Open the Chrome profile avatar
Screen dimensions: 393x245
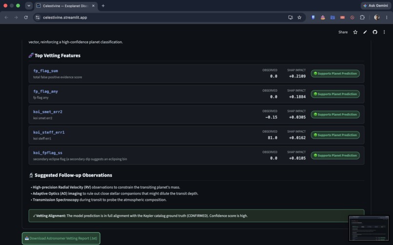coord(376,17)
